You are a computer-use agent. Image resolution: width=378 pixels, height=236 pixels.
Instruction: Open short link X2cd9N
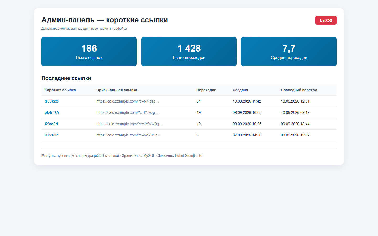click(51, 124)
